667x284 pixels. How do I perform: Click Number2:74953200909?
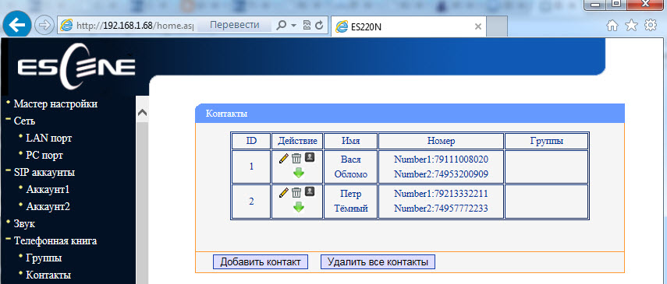(441, 174)
